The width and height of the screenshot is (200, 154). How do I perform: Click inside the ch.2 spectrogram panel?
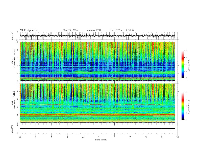[97, 103]
